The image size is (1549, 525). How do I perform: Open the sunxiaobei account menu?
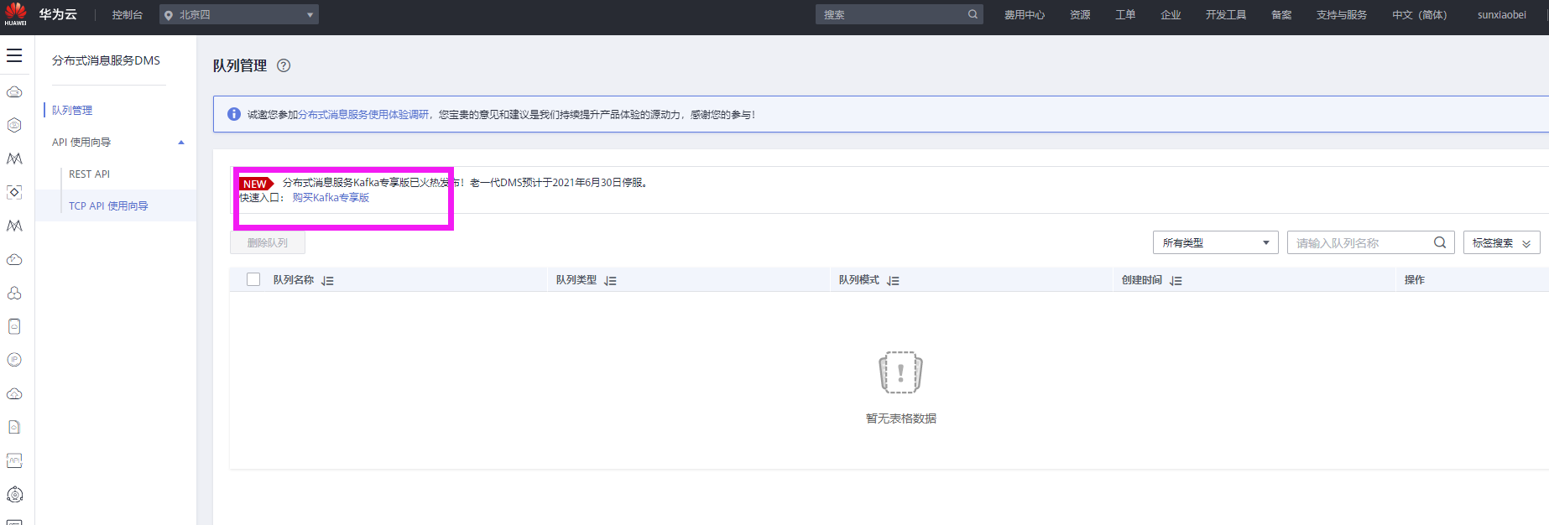pos(1502,15)
